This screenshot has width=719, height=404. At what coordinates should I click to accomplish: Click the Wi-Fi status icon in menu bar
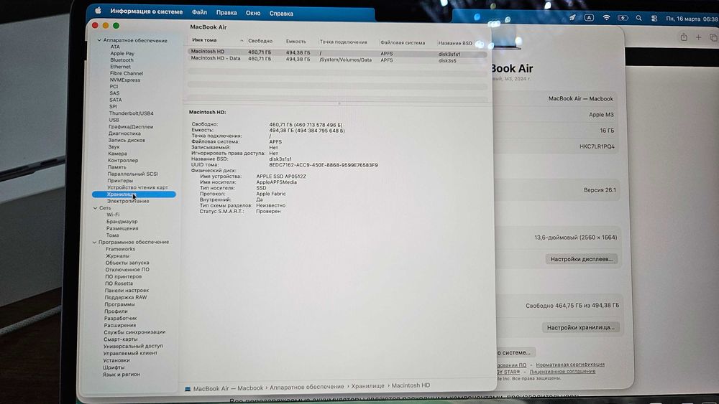pos(606,18)
